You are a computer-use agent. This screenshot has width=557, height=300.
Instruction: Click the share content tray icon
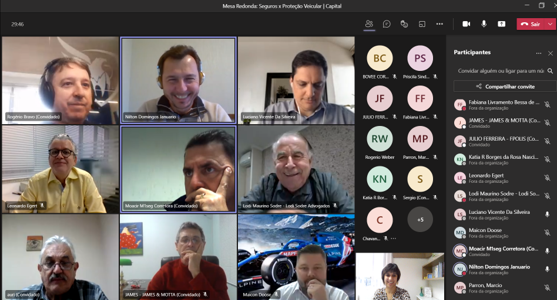(x=501, y=24)
